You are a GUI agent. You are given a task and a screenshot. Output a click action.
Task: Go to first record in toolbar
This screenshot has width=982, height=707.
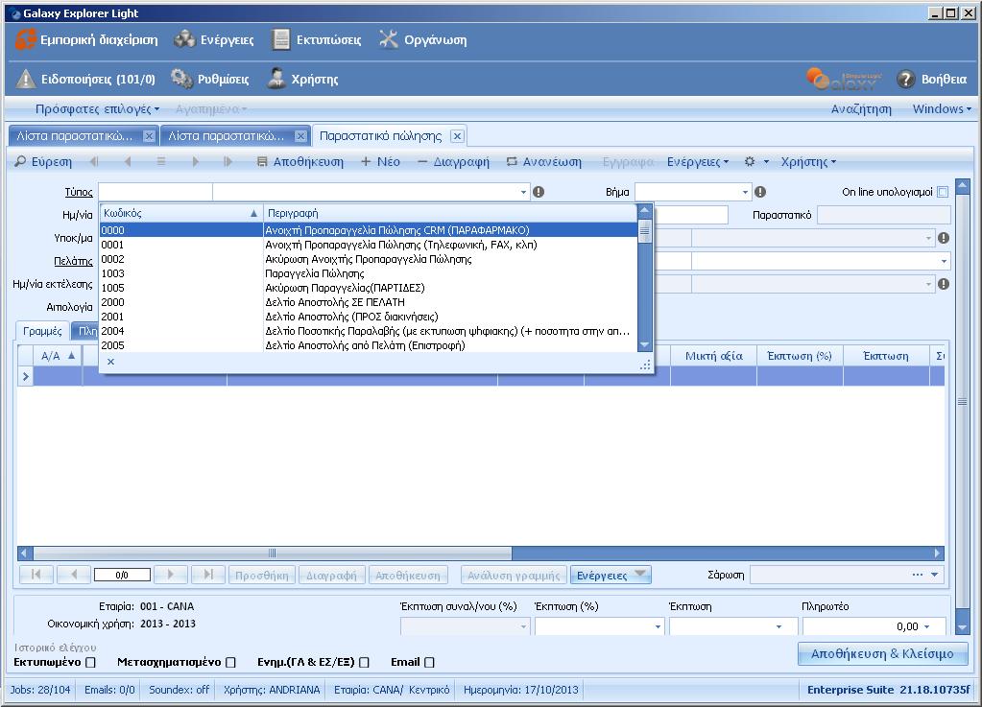[x=94, y=161]
